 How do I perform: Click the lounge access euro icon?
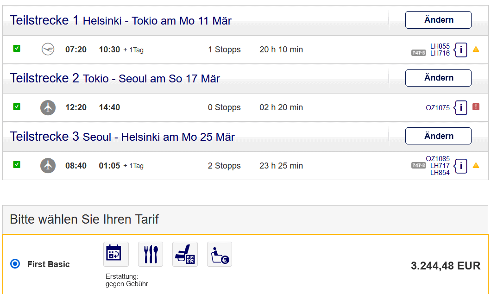[x=220, y=254]
